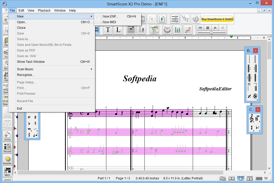Click the orange stair-step controller icon
Viewport: 274px width, 183px height.
188,30
